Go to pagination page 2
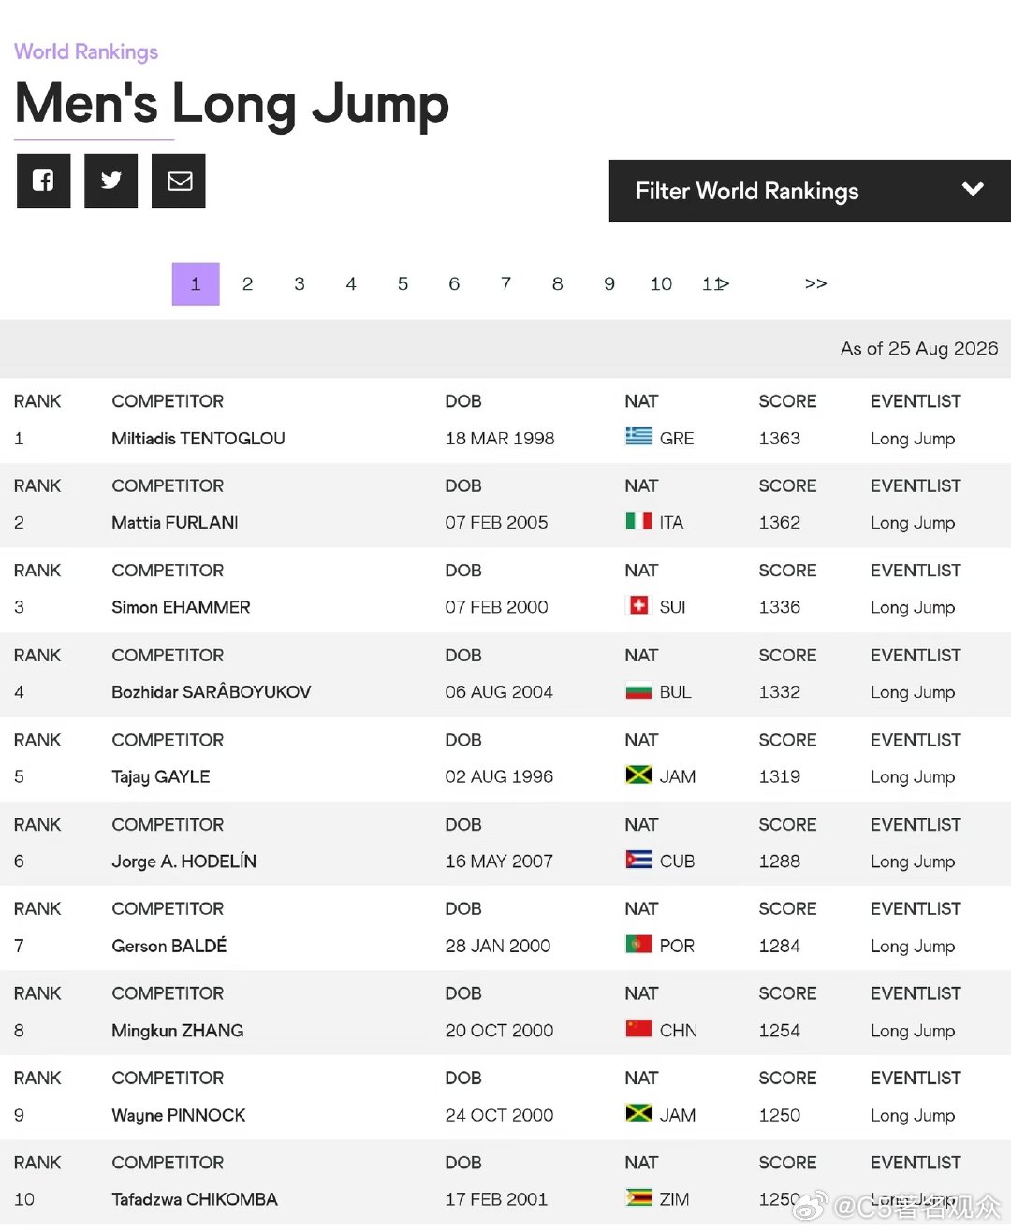This screenshot has height=1231, width=1011. tap(247, 283)
